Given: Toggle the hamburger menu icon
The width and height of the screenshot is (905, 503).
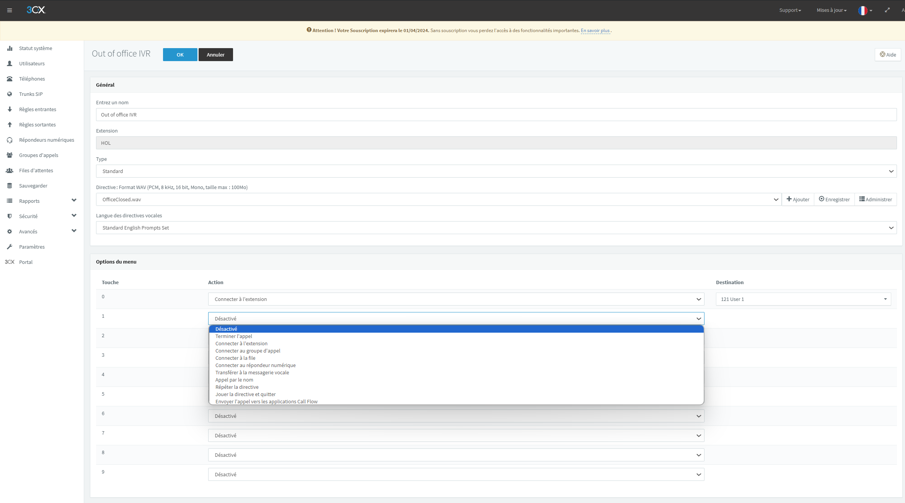Looking at the screenshot, I should [x=10, y=10].
